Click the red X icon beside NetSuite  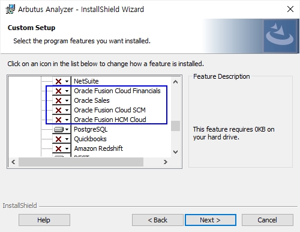click(58, 81)
